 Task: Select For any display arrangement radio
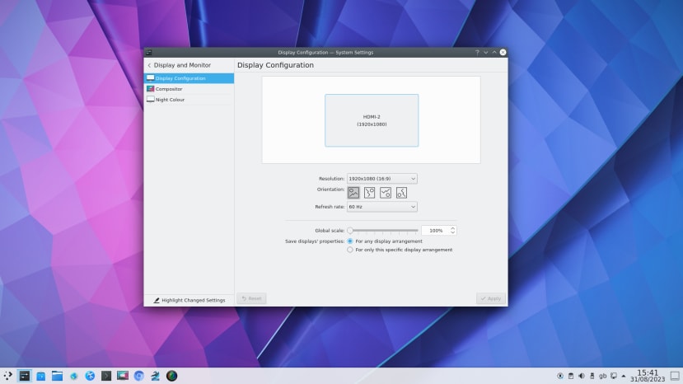click(350, 241)
